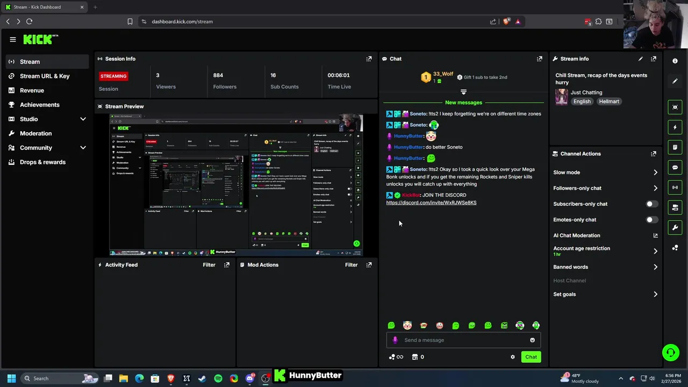This screenshot has height=387, width=688.
Task: Open Spotify from the taskbar
Action: coord(218,378)
